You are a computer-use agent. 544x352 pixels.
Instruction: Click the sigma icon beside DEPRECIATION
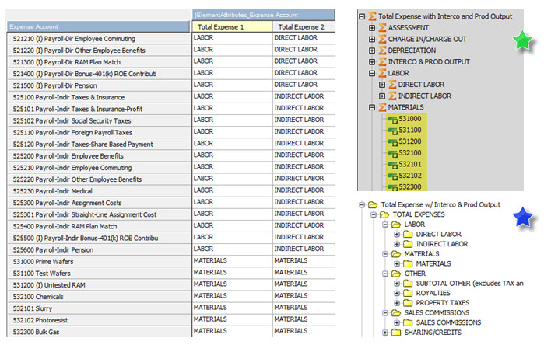382,51
